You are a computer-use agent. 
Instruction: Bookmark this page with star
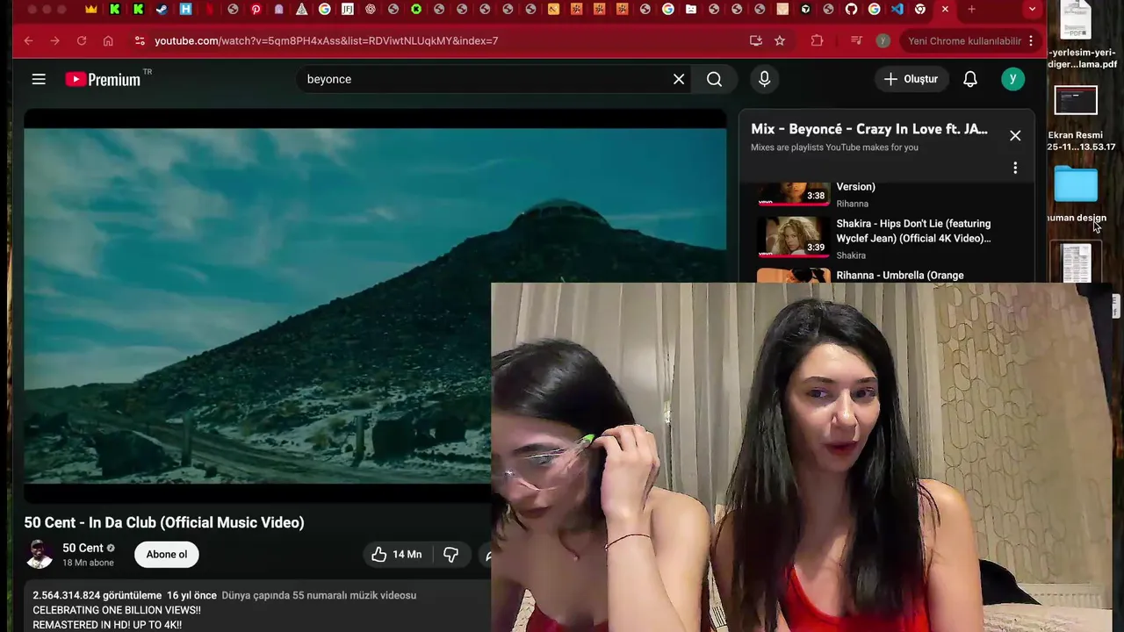click(780, 40)
